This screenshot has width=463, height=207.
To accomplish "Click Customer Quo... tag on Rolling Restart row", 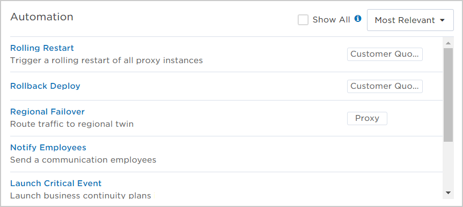I will (385, 54).
